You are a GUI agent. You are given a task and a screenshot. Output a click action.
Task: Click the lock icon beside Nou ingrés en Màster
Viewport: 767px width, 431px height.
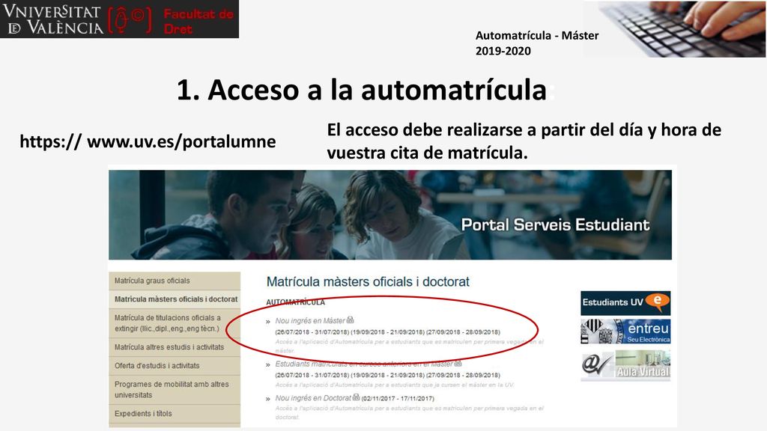click(x=351, y=320)
